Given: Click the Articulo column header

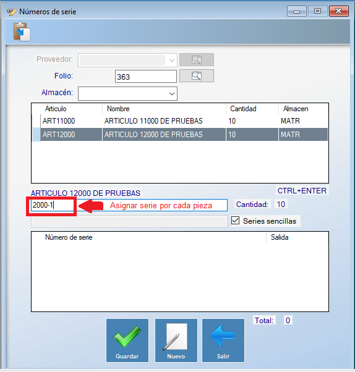Looking at the screenshot, I should 56,109.
